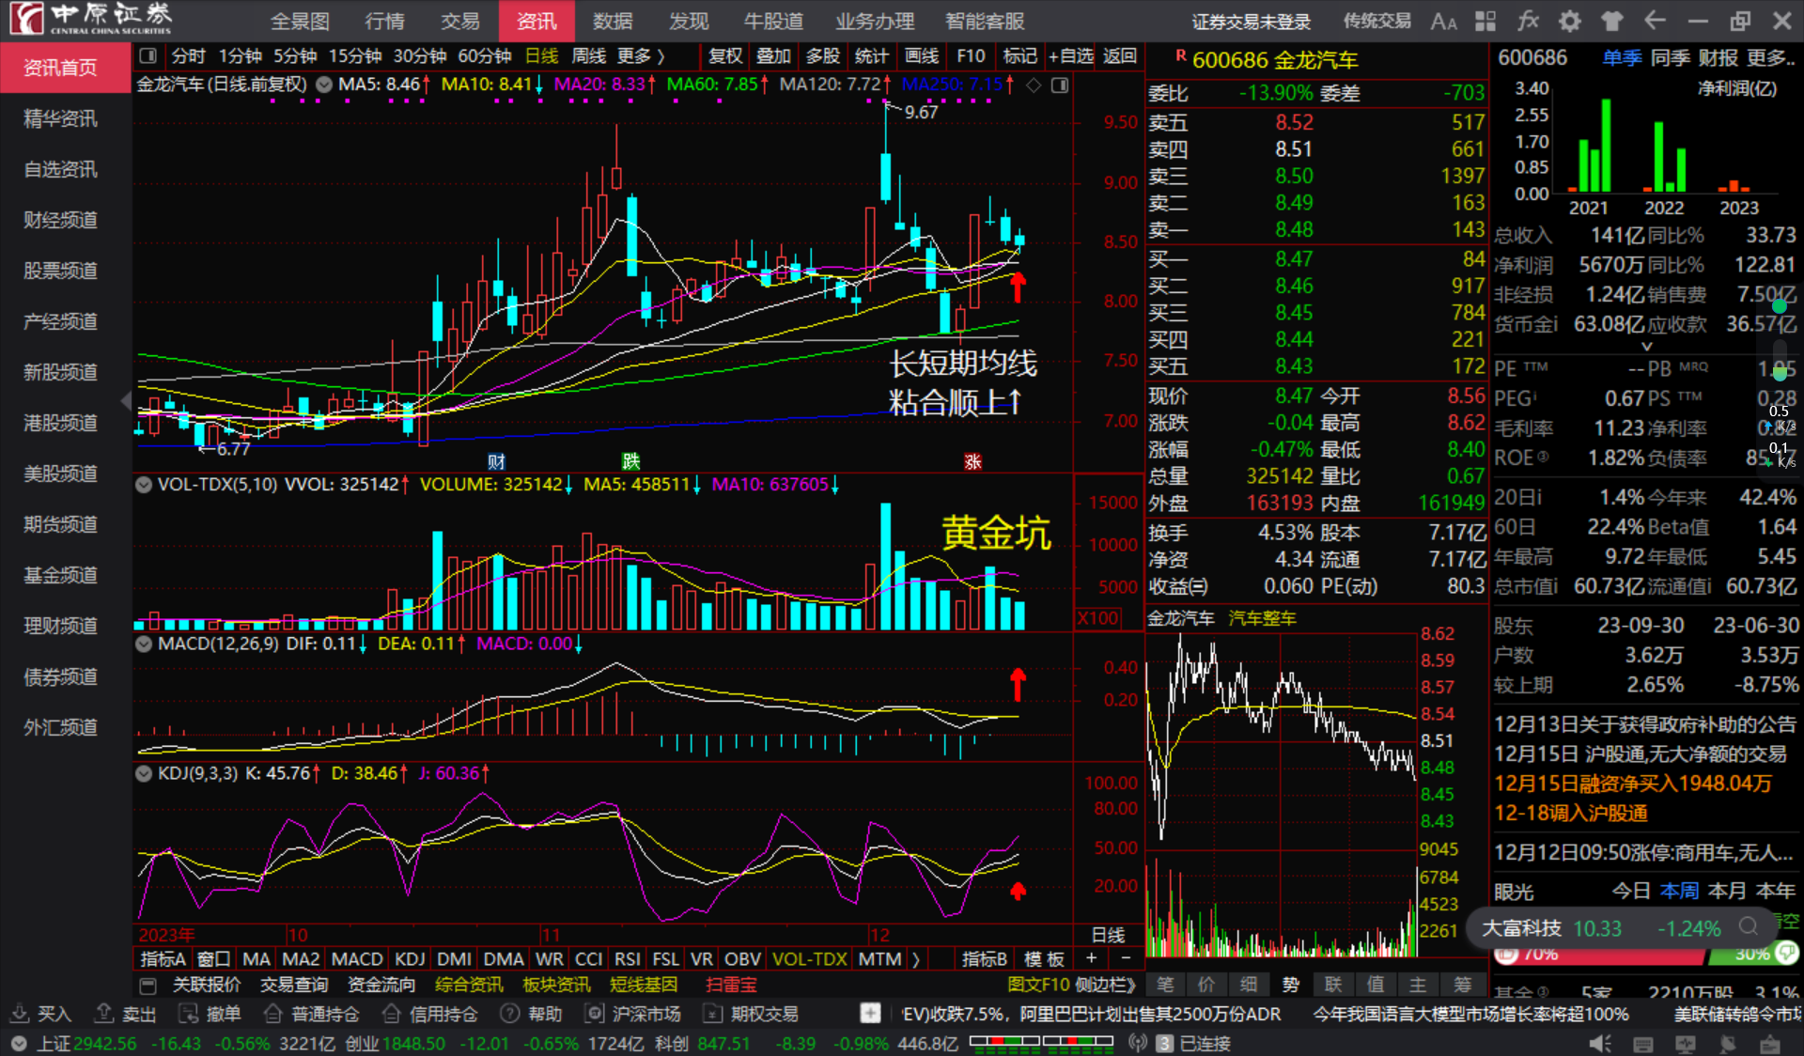Viewport: 1804px width, 1056px height.
Task: Open dropdown circle next to VOL-TDX indicator
Action: pos(144,485)
